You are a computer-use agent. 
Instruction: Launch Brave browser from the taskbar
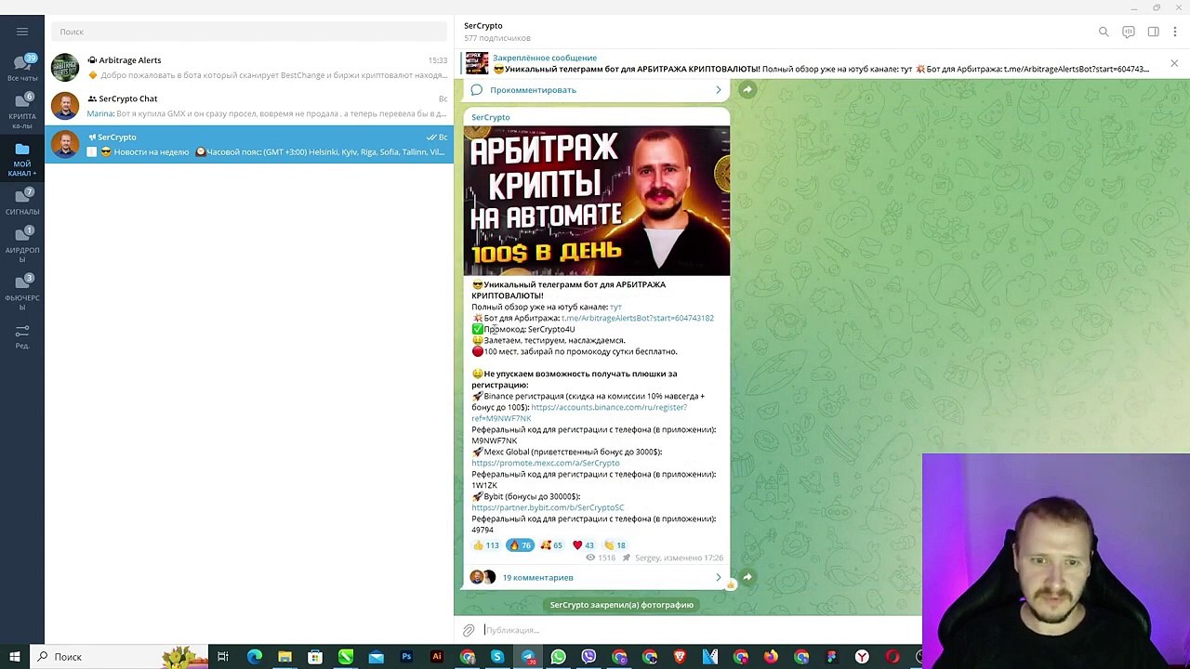pos(680,657)
